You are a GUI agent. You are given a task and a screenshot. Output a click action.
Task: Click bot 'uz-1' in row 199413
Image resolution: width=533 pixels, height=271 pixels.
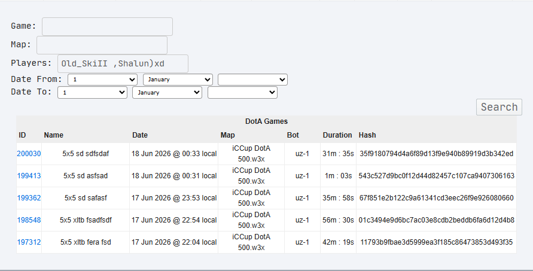[302, 176]
